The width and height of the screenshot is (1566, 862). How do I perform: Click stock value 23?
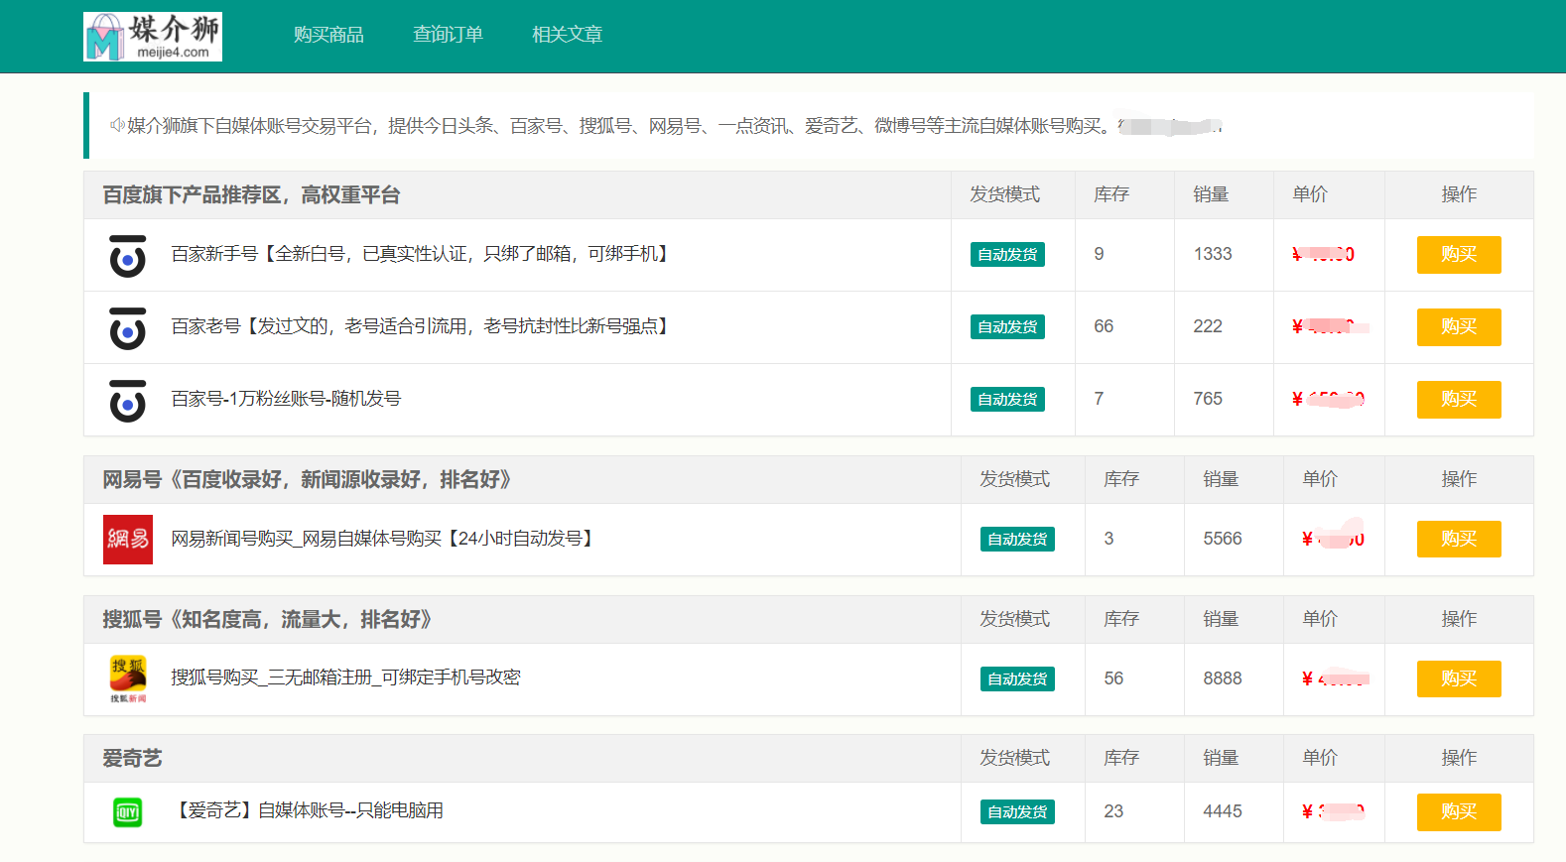click(x=1113, y=811)
